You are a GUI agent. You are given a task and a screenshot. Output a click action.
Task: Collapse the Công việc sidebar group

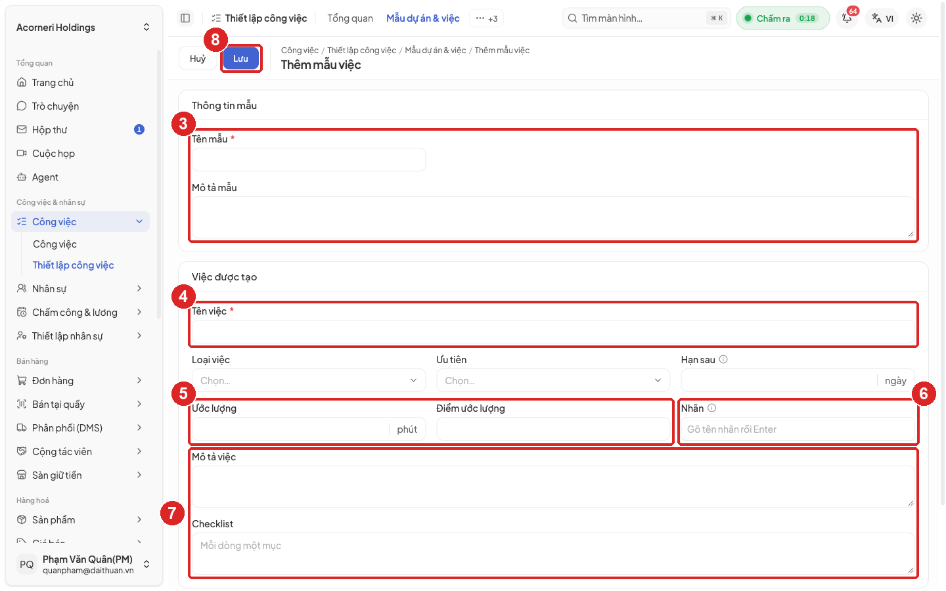point(139,222)
